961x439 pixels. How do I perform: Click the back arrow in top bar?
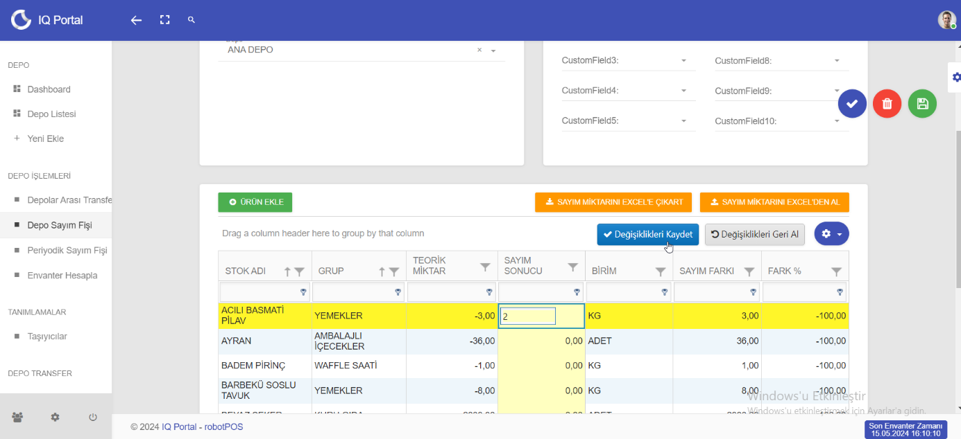point(136,20)
